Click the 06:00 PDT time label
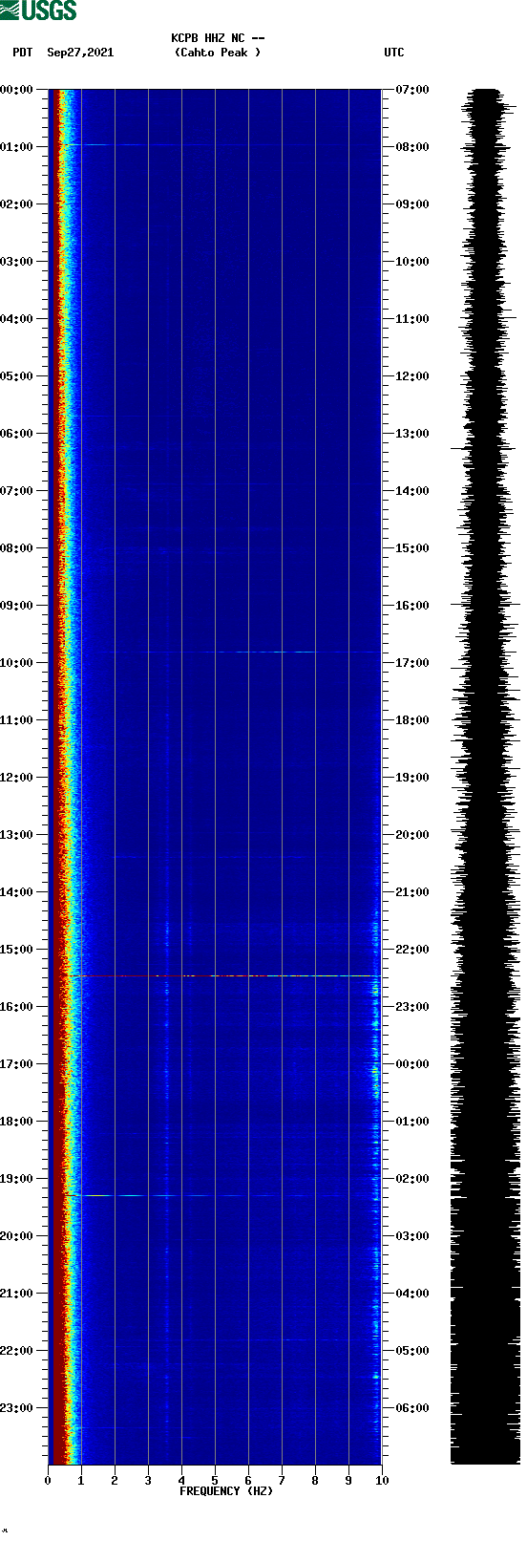527x1541 pixels. [x=17, y=434]
